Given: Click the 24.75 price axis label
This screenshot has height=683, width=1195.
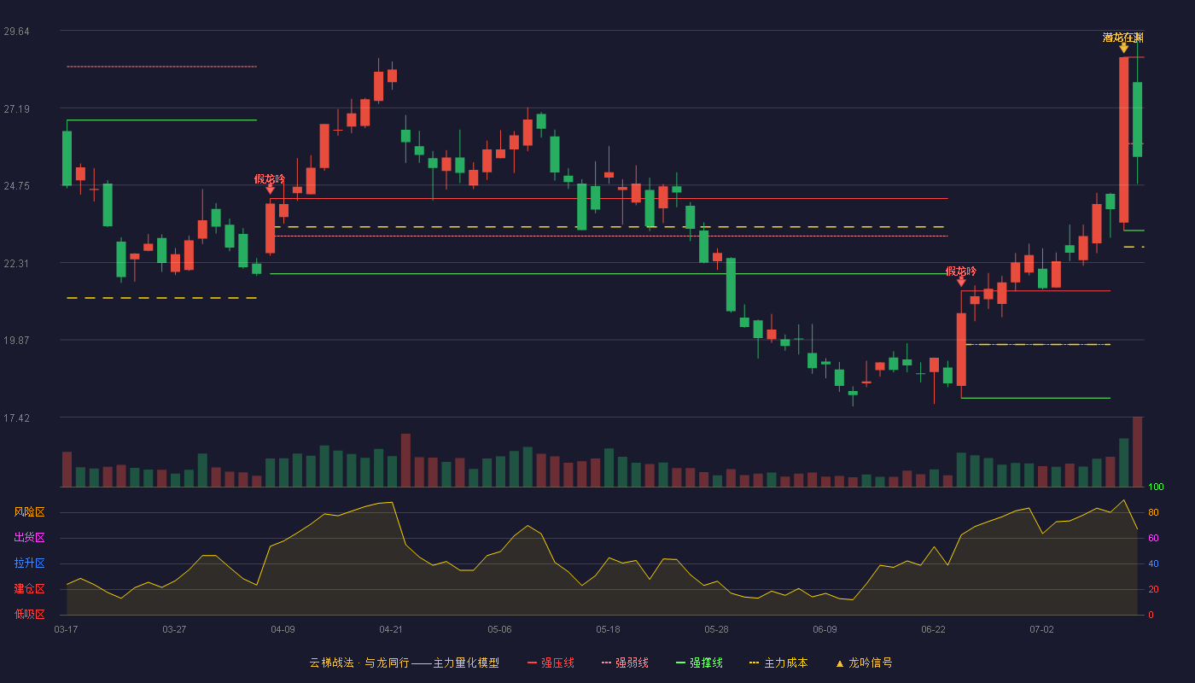Looking at the screenshot, I should pyautogui.click(x=16, y=186).
